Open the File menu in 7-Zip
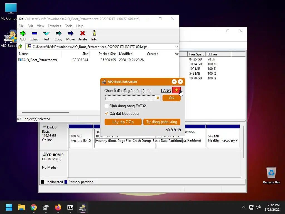Image resolution: width=285 pixels, height=214 pixels. 21,26
